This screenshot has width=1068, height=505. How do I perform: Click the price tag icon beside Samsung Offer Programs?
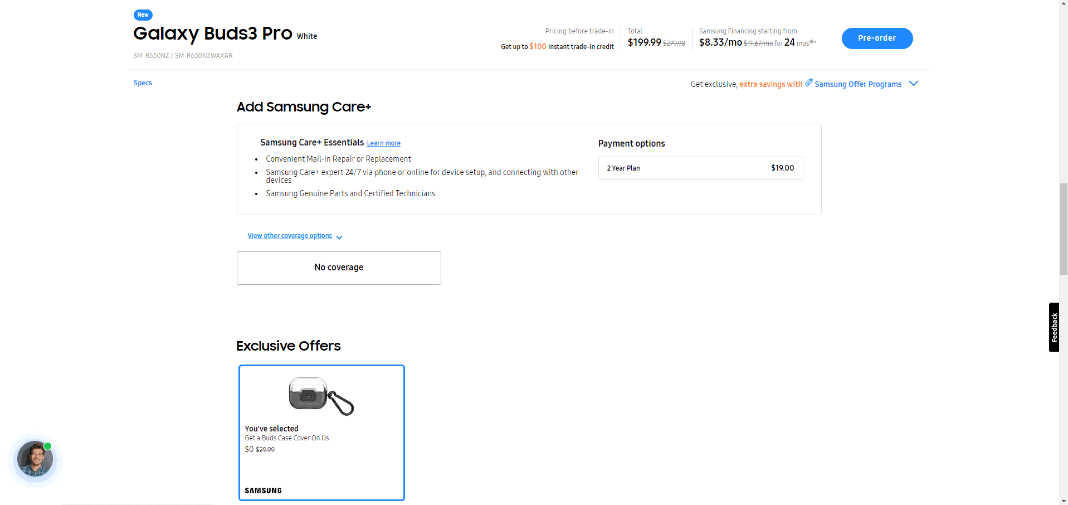[x=808, y=82]
